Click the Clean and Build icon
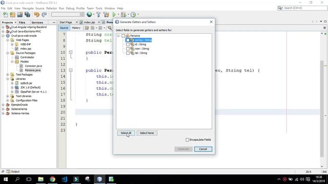The height and width of the screenshot is (184, 328). point(106,15)
